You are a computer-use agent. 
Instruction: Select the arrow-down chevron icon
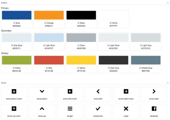coord(42,91)
